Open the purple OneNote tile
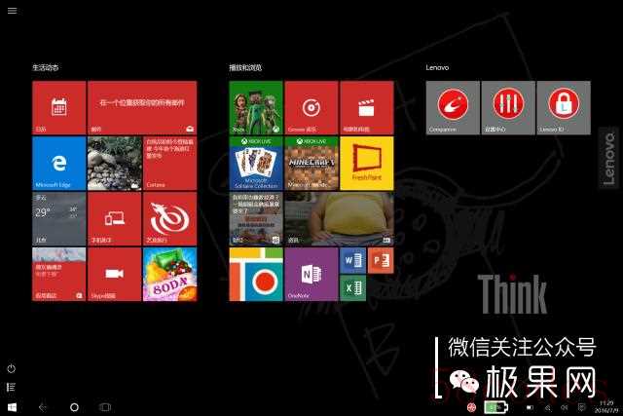The width and height of the screenshot is (623, 416). pos(311,275)
